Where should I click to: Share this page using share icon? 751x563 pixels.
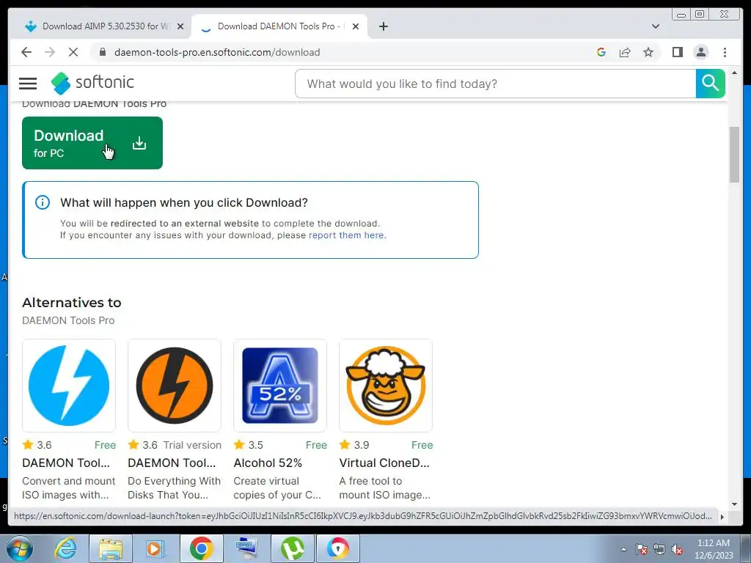pos(625,52)
